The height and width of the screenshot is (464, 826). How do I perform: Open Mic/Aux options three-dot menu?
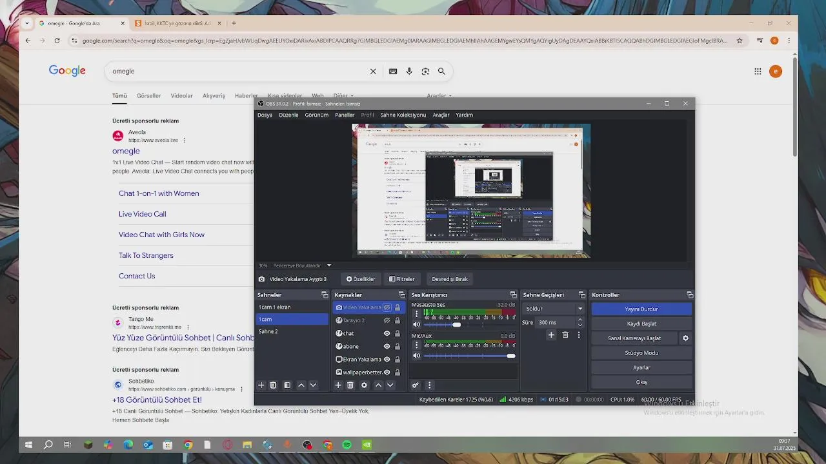pos(416,345)
